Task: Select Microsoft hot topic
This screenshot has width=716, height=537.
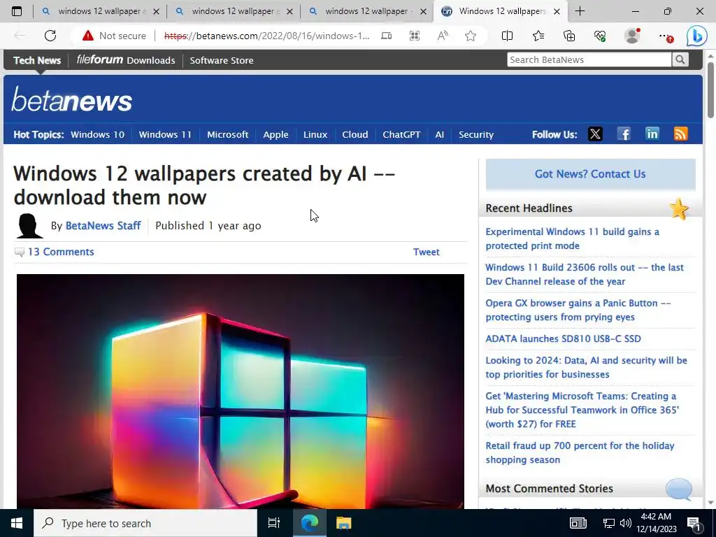Action: [227, 134]
